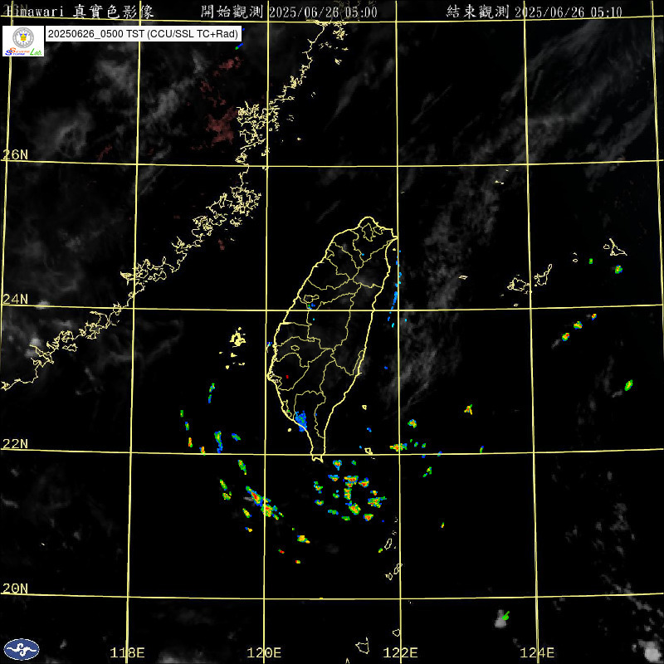
Task: Click the blue radar echo over southern Taiwan
Action: tap(301, 420)
